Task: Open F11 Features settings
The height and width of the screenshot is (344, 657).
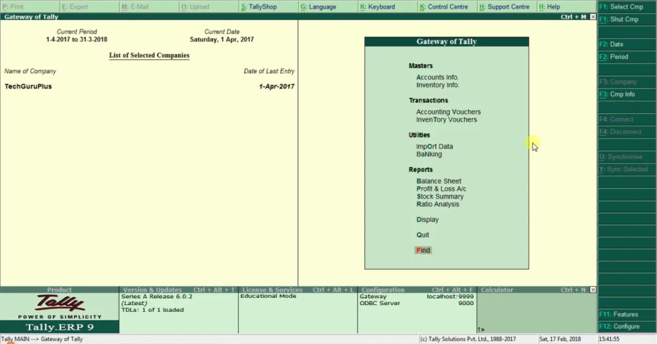Action: point(619,315)
